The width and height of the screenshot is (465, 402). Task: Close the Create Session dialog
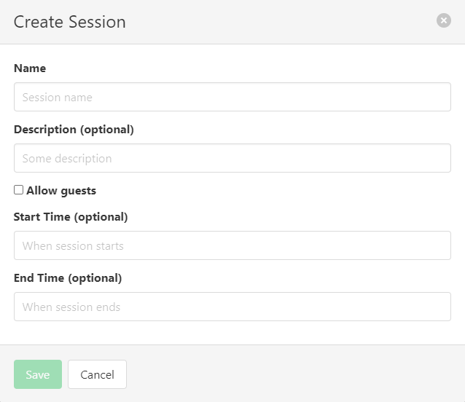(x=443, y=21)
